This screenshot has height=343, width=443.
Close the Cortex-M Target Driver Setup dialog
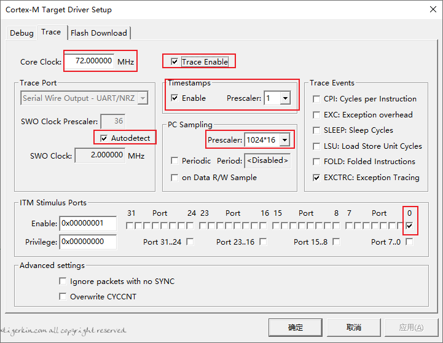433,9
